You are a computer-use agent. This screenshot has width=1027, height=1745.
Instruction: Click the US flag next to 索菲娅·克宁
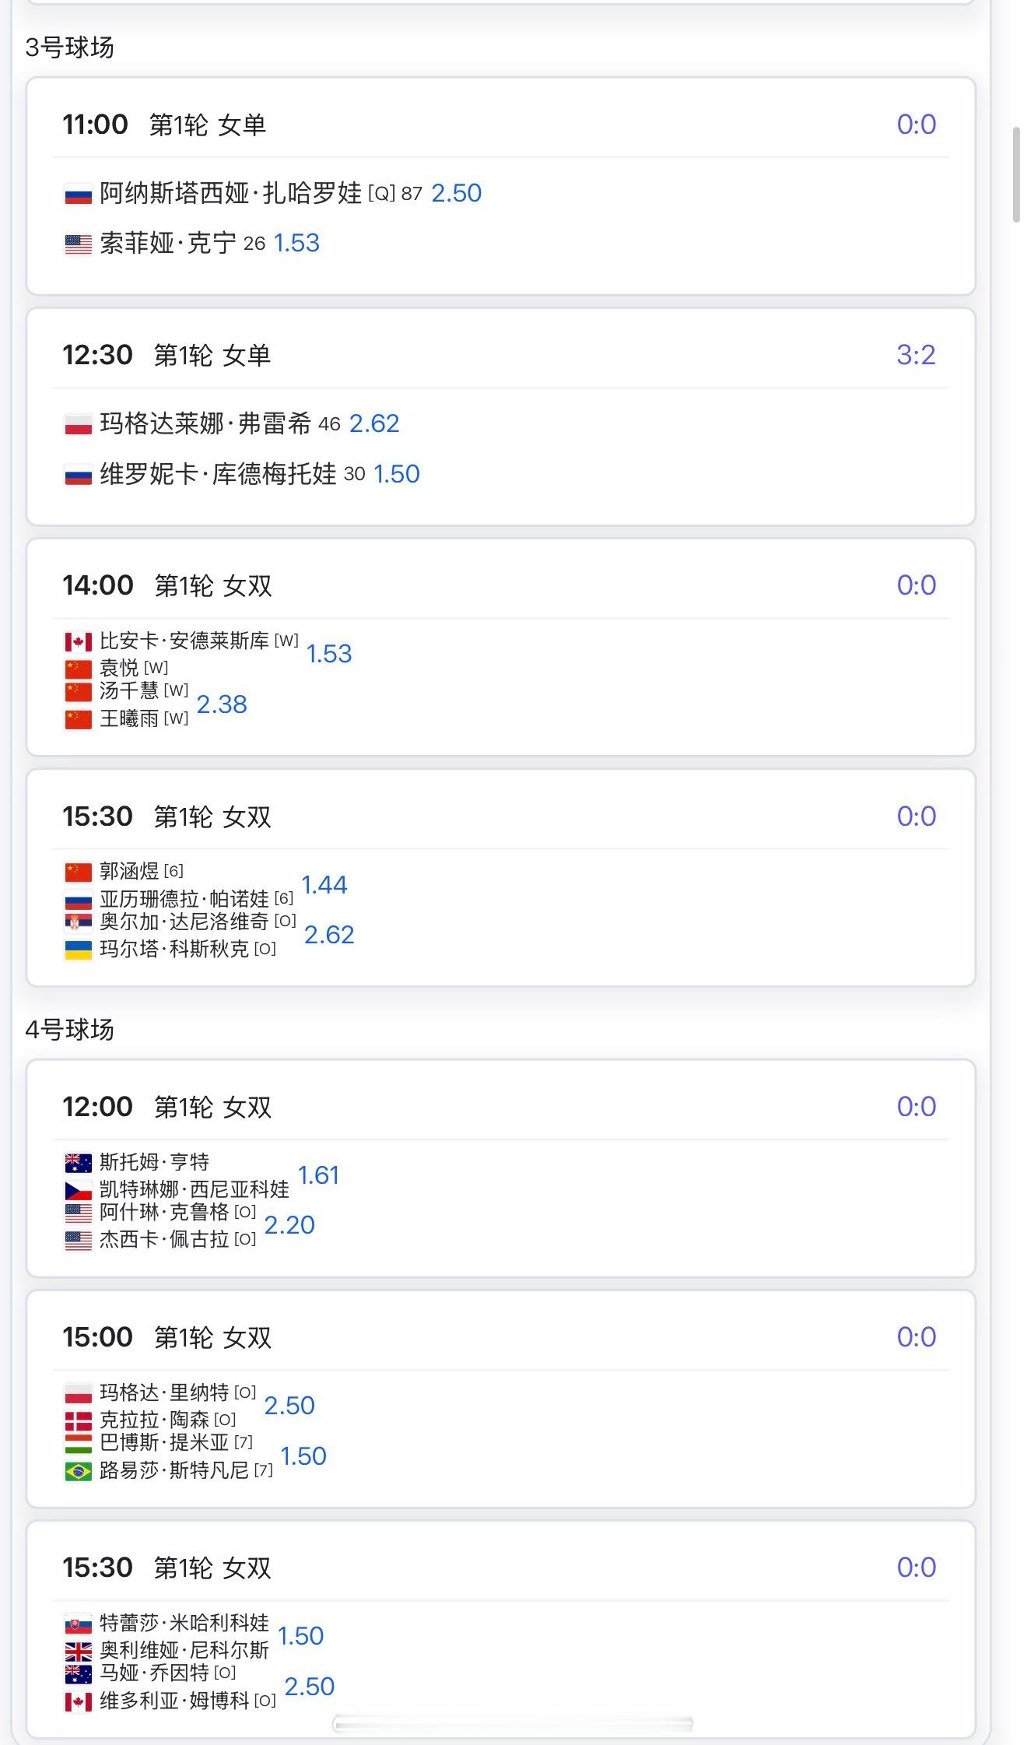pyautogui.click(x=78, y=244)
